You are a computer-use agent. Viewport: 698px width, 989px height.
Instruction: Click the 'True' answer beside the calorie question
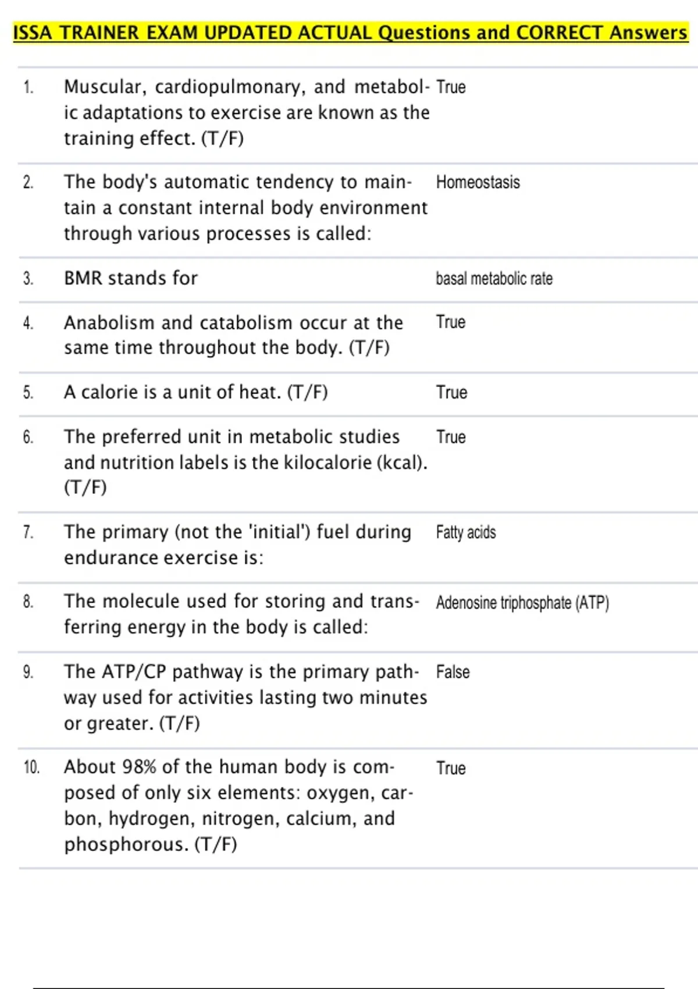click(451, 393)
